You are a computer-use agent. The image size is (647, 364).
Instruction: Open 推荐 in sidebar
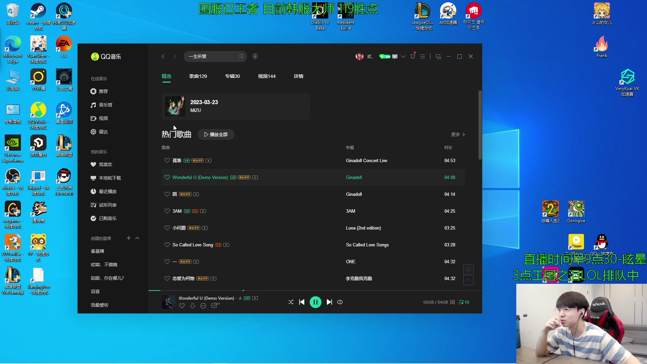99,91
